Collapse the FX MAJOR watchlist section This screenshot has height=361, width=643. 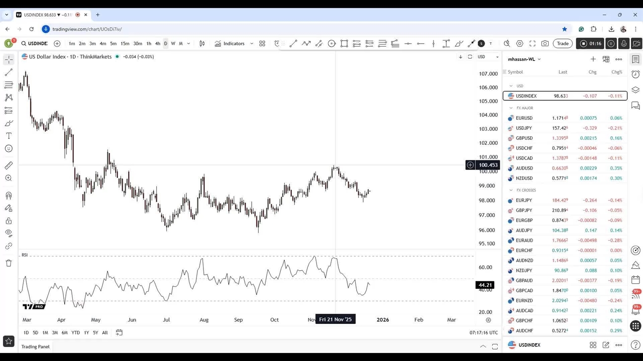[511, 108]
